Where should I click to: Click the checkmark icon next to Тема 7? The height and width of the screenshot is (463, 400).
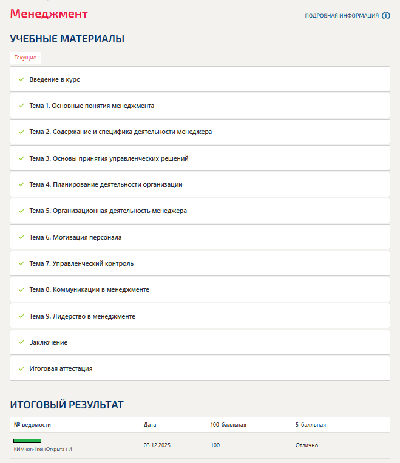(21, 263)
